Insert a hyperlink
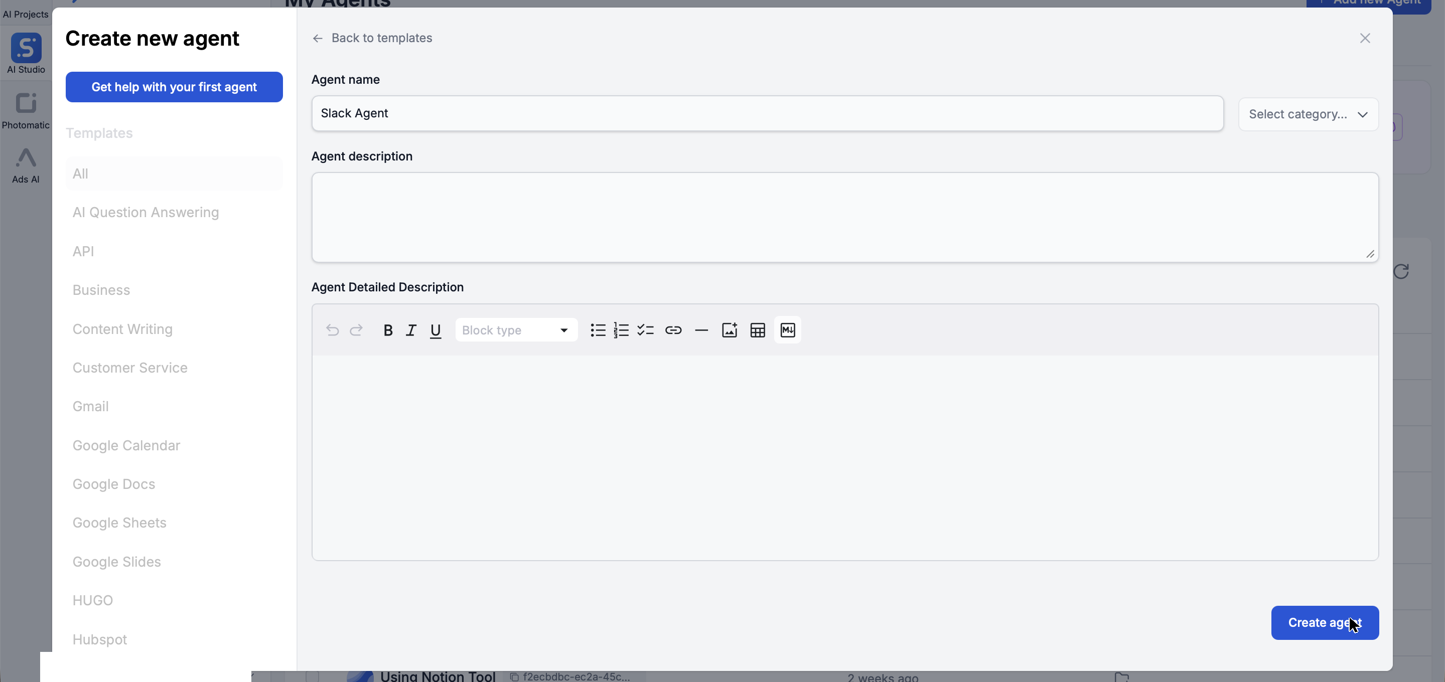This screenshot has width=1445, height=682. (673, 330)
